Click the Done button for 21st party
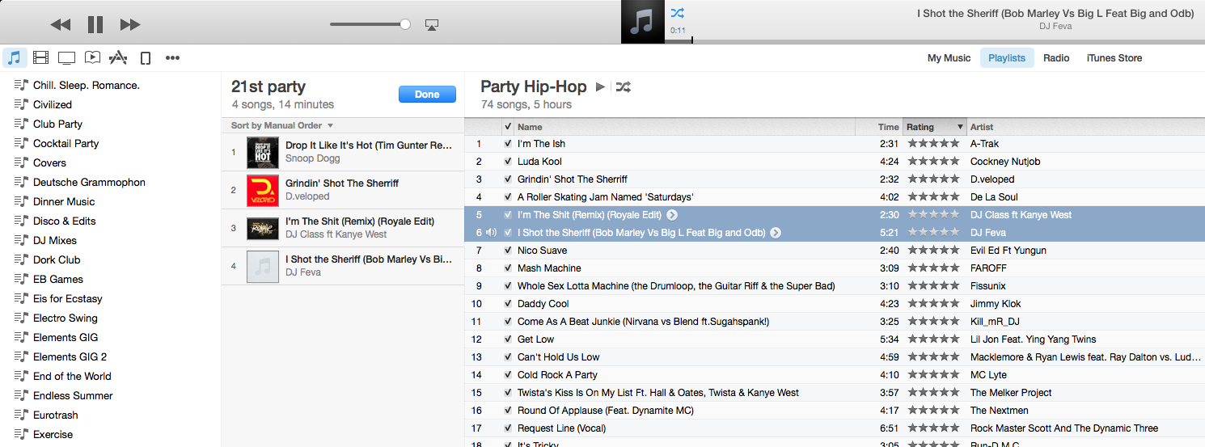The image size is (1205, 447). [427, 95]
